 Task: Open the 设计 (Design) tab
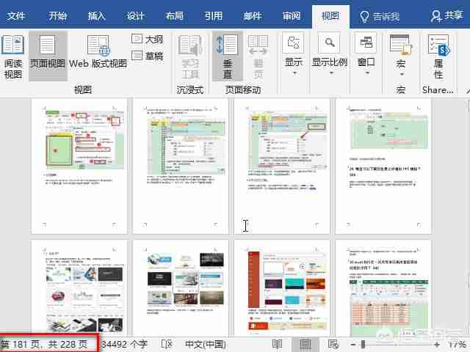135,15
